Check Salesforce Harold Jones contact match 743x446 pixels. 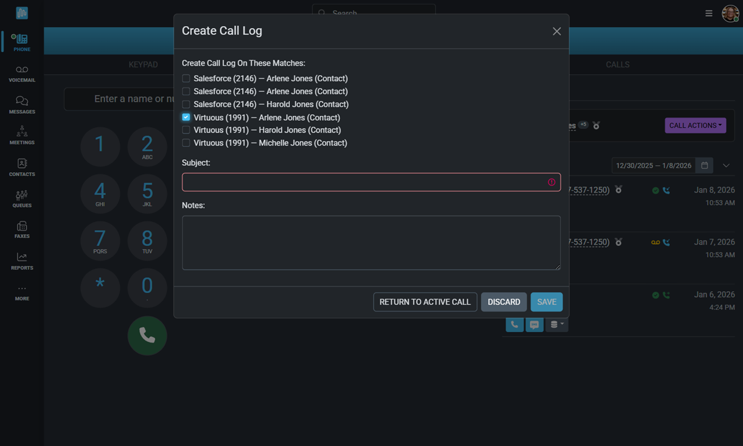pos(186,104)
